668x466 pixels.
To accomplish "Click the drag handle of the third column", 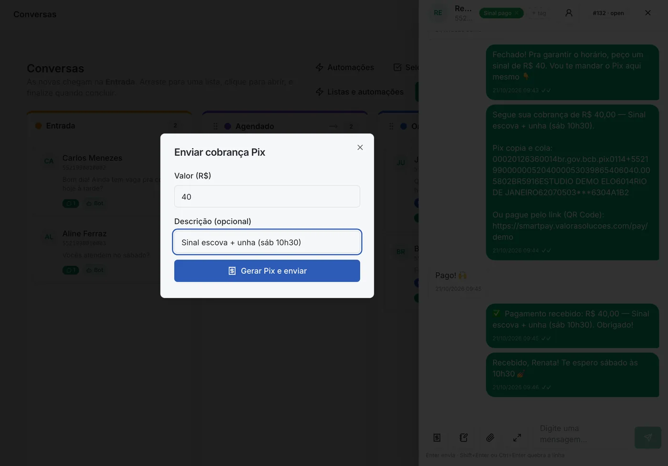I will pyautogui.click(x=391, y=126).
